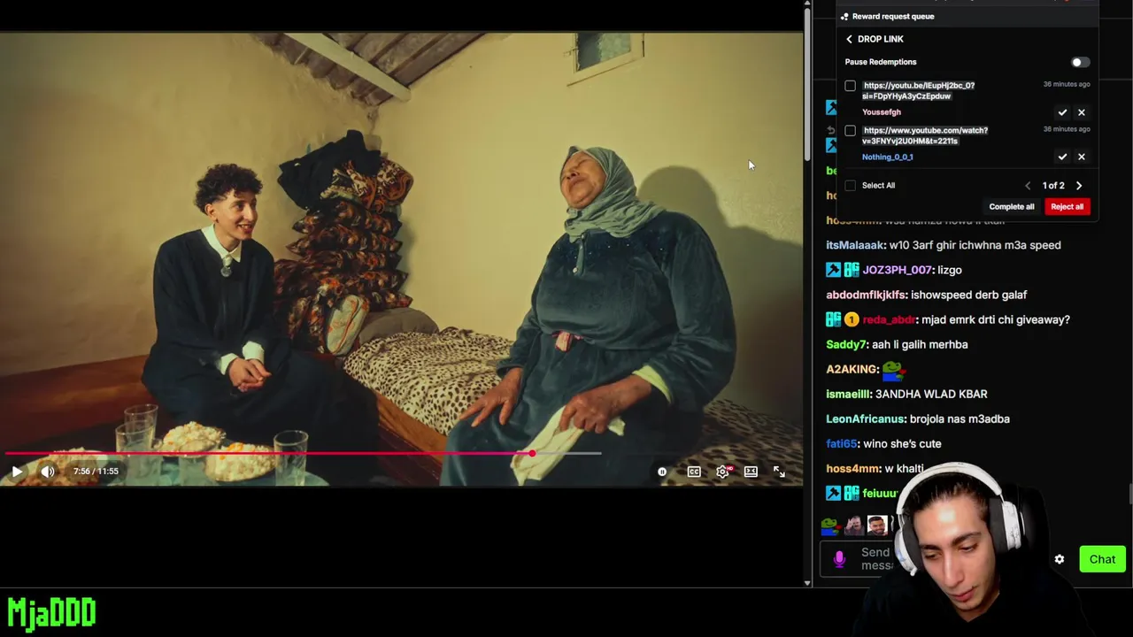
Task: Click chat user A2AKING
Action: (x=852, y=369)
